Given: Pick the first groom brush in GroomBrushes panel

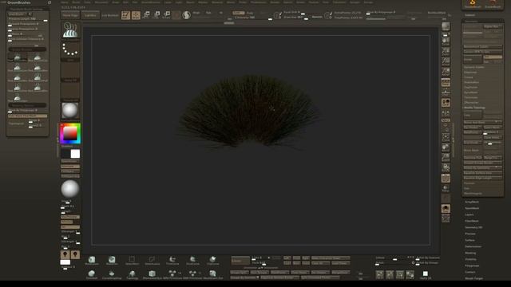Looking at the screenshot, I should (18, 58).
